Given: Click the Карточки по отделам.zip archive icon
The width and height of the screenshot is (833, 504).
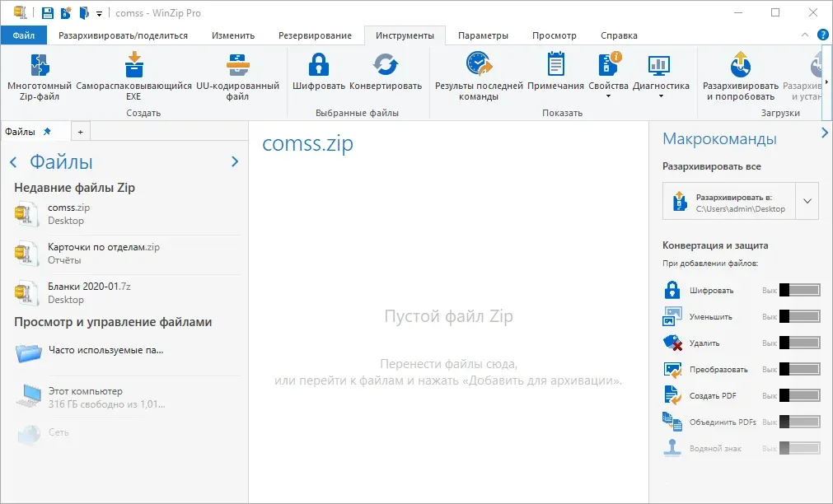Looking at the screenshot, I should pyautogui.click(x=26, y=254).
